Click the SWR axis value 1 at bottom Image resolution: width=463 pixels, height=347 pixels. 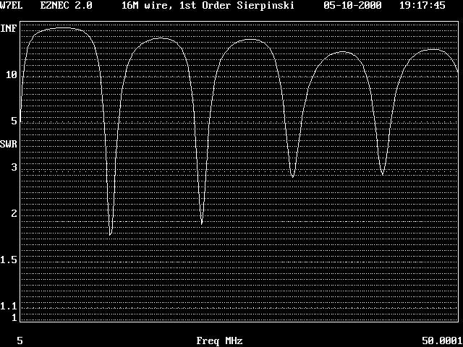pyautogui.click(x=14, y=318)
